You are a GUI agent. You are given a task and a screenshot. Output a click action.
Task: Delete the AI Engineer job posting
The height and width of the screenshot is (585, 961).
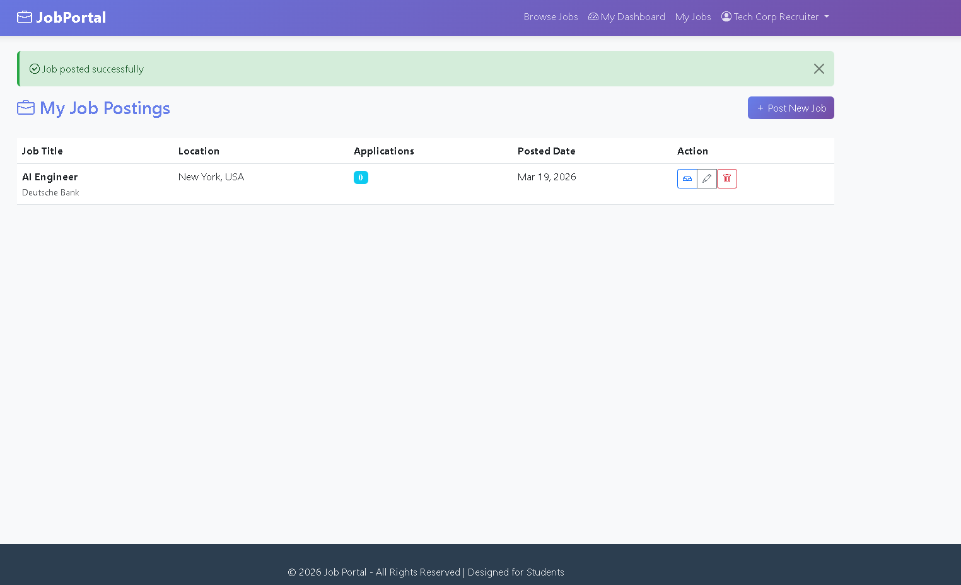727,179
